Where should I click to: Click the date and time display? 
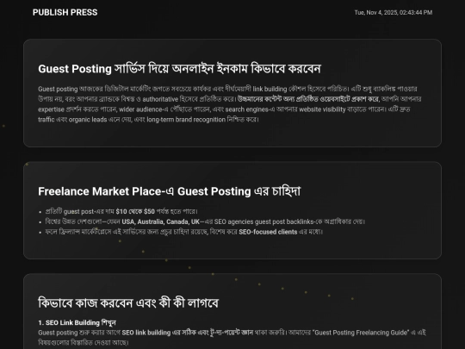pos(394,12)
